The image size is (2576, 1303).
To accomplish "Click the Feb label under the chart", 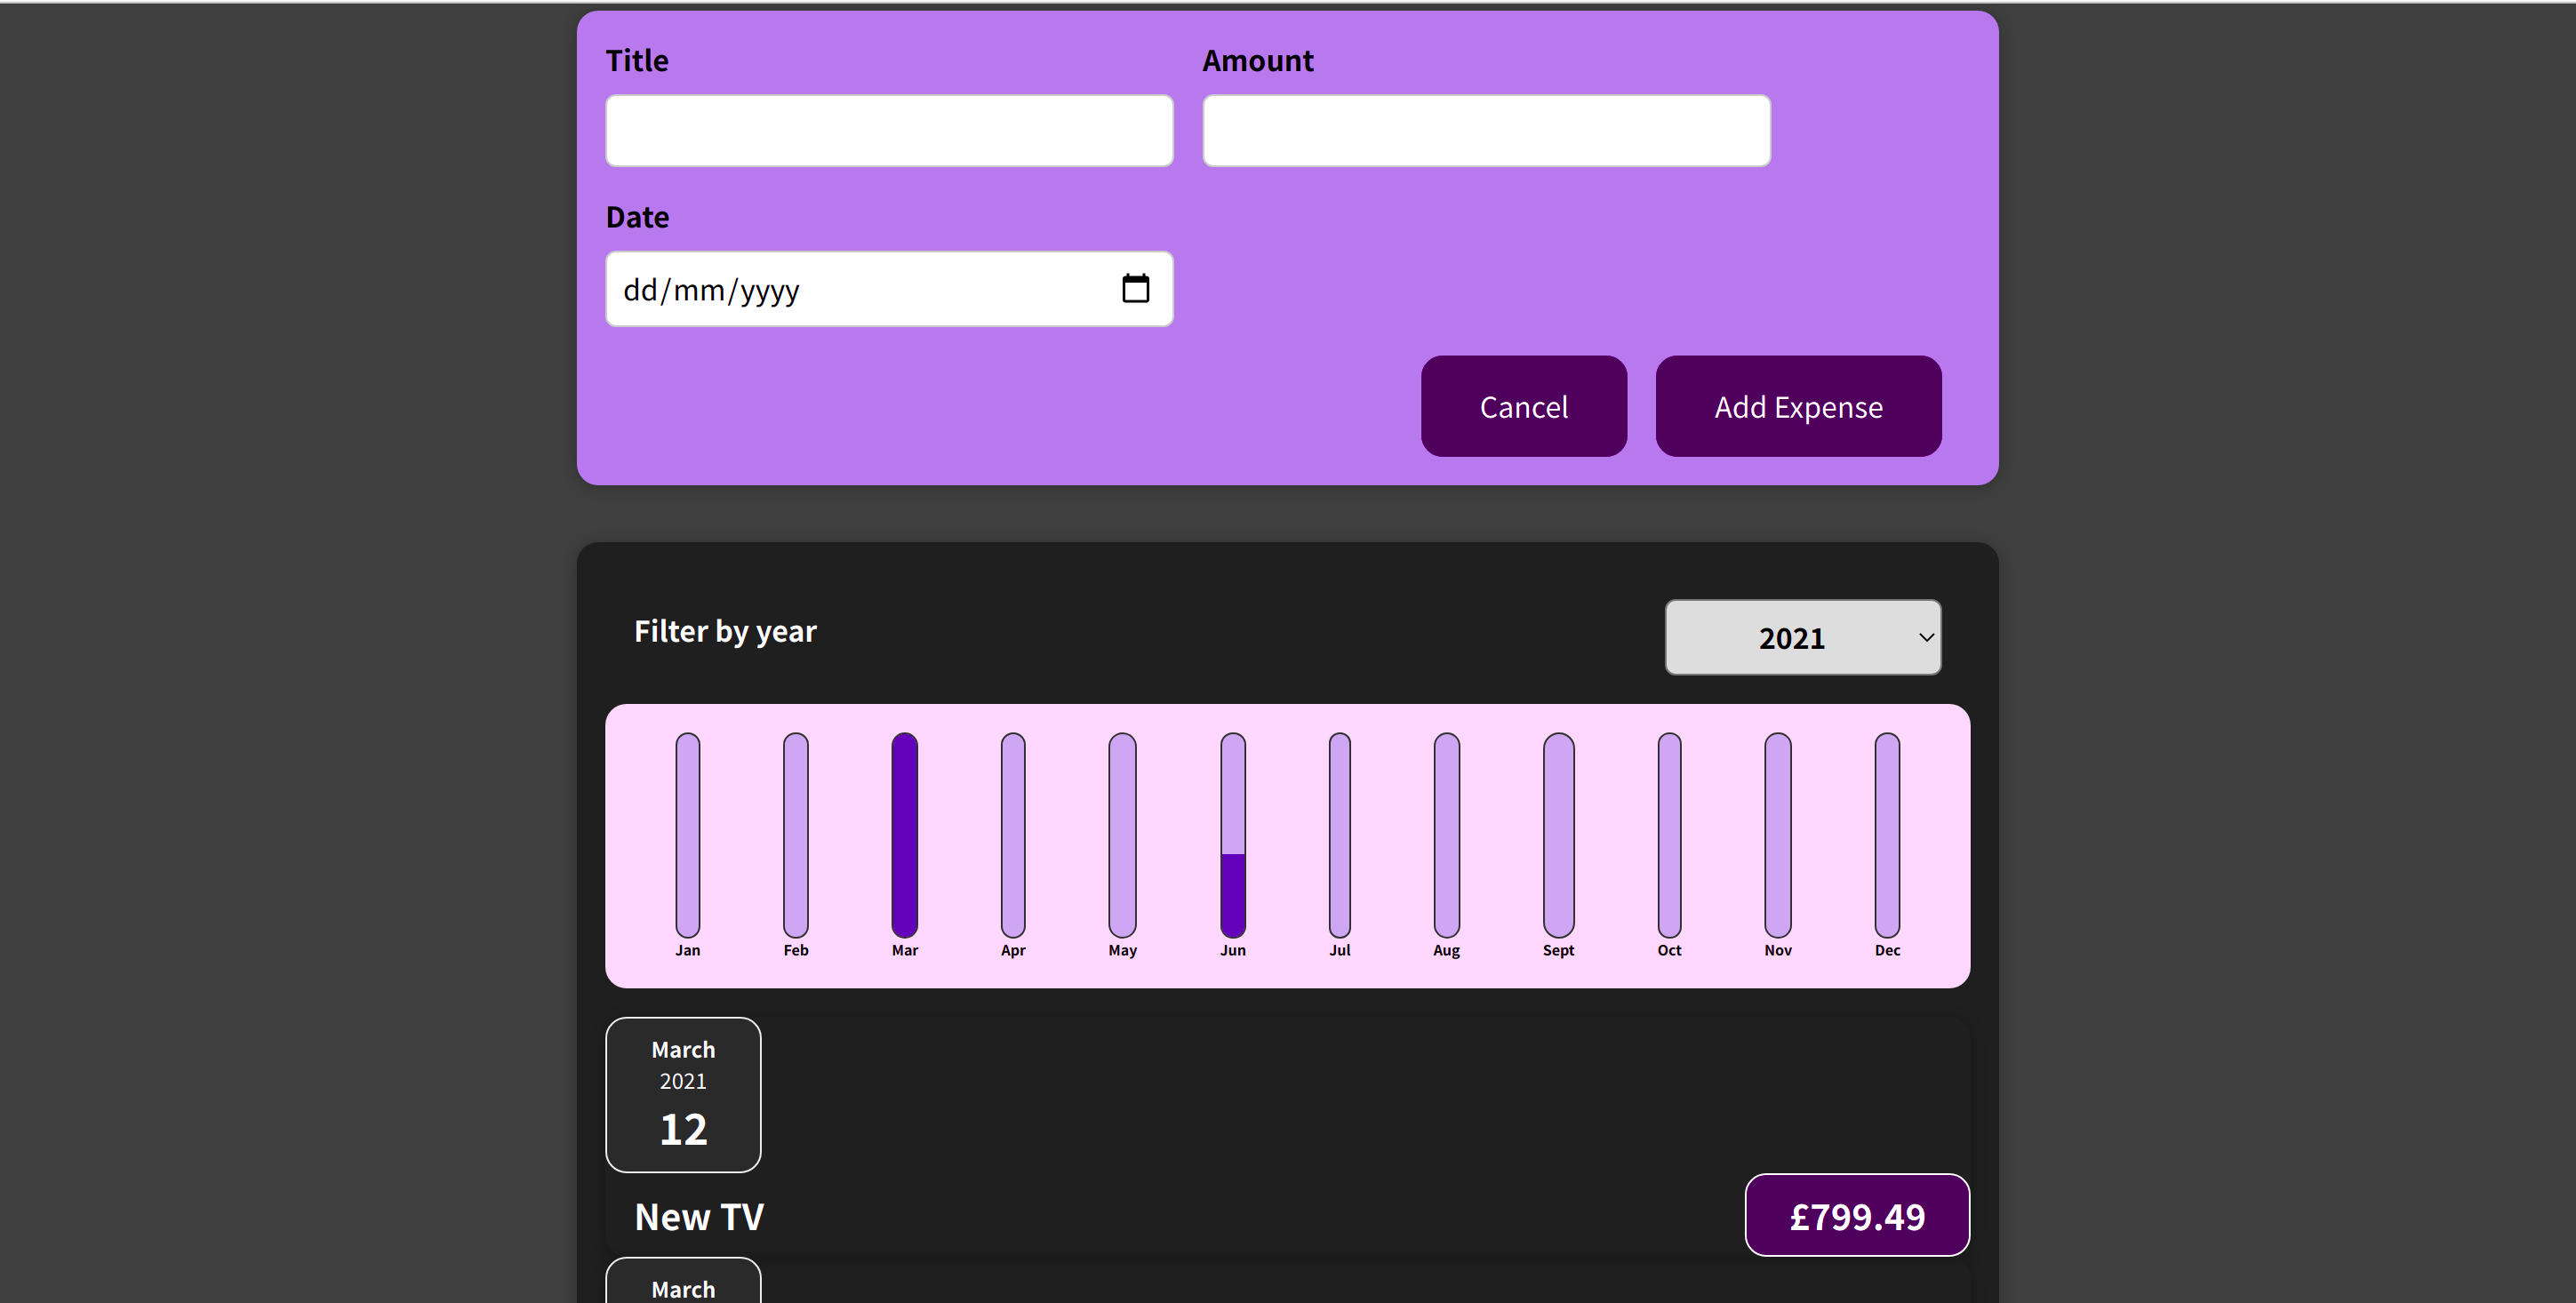I will point(796,950).
